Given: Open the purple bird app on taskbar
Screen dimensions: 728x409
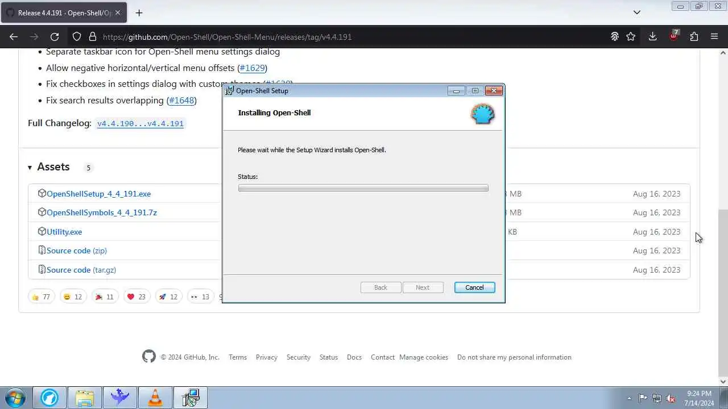Looking at the screenshot, I should (x=120, y=398).
